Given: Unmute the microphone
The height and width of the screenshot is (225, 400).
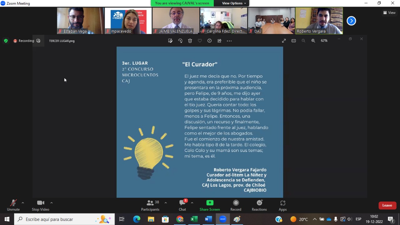Looking at the screenshot, I should tap(13, 205).
